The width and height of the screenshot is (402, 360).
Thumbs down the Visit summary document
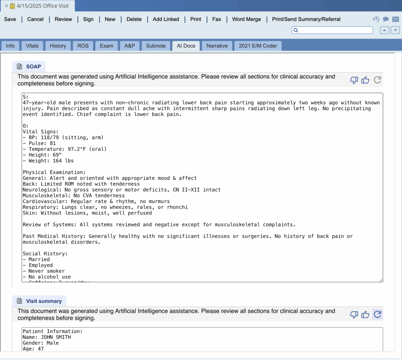354,314
